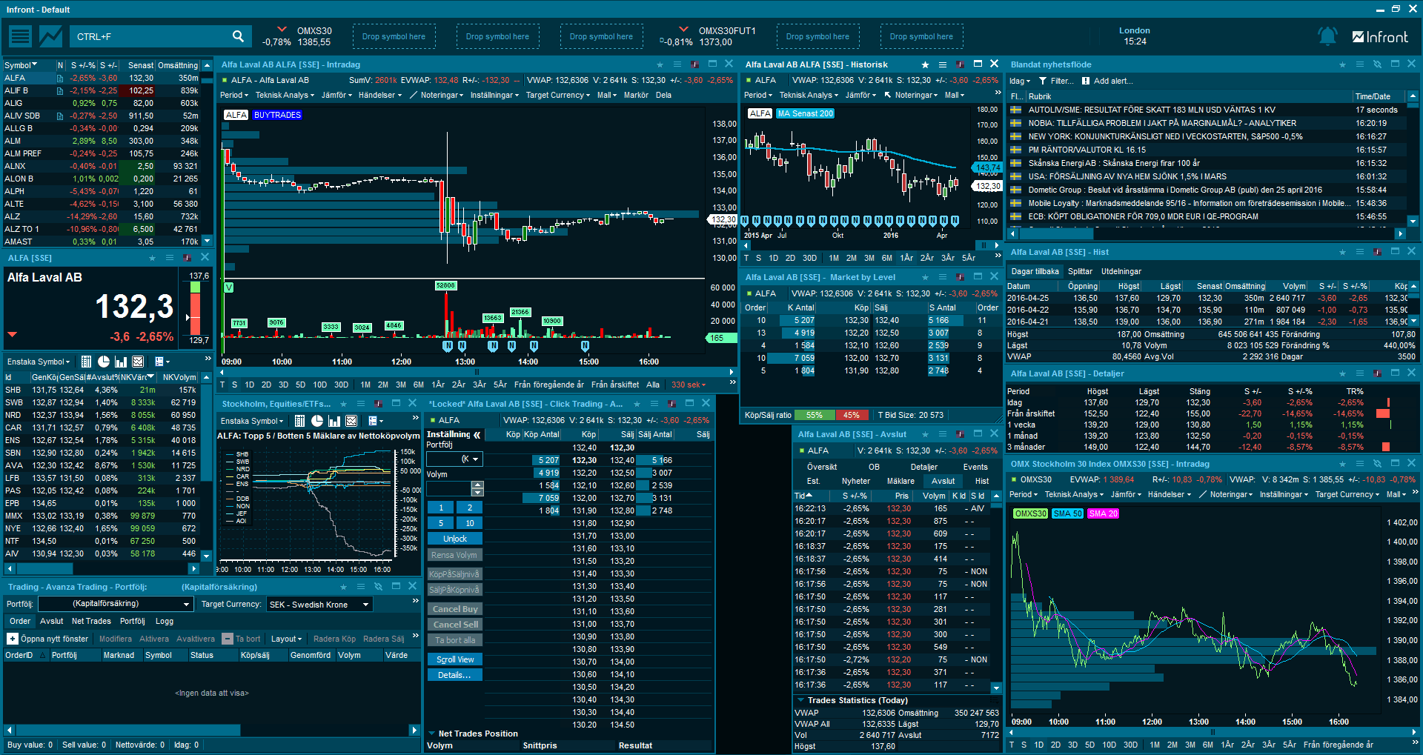The height and width of the screenshot is (755, 1423).
Task: Click the unlink icon in Blandat nyhetsflöde
Action: point(1377,64)
